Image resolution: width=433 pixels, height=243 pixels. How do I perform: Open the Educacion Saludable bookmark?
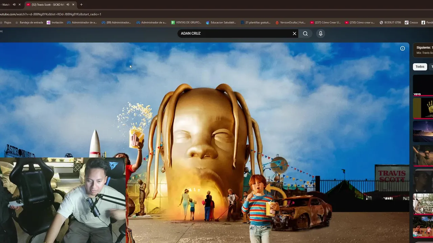click(x=221, y=22)
